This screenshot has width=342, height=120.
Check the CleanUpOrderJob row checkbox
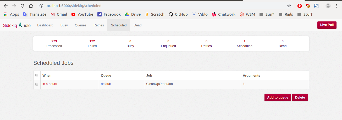point(37,84)
